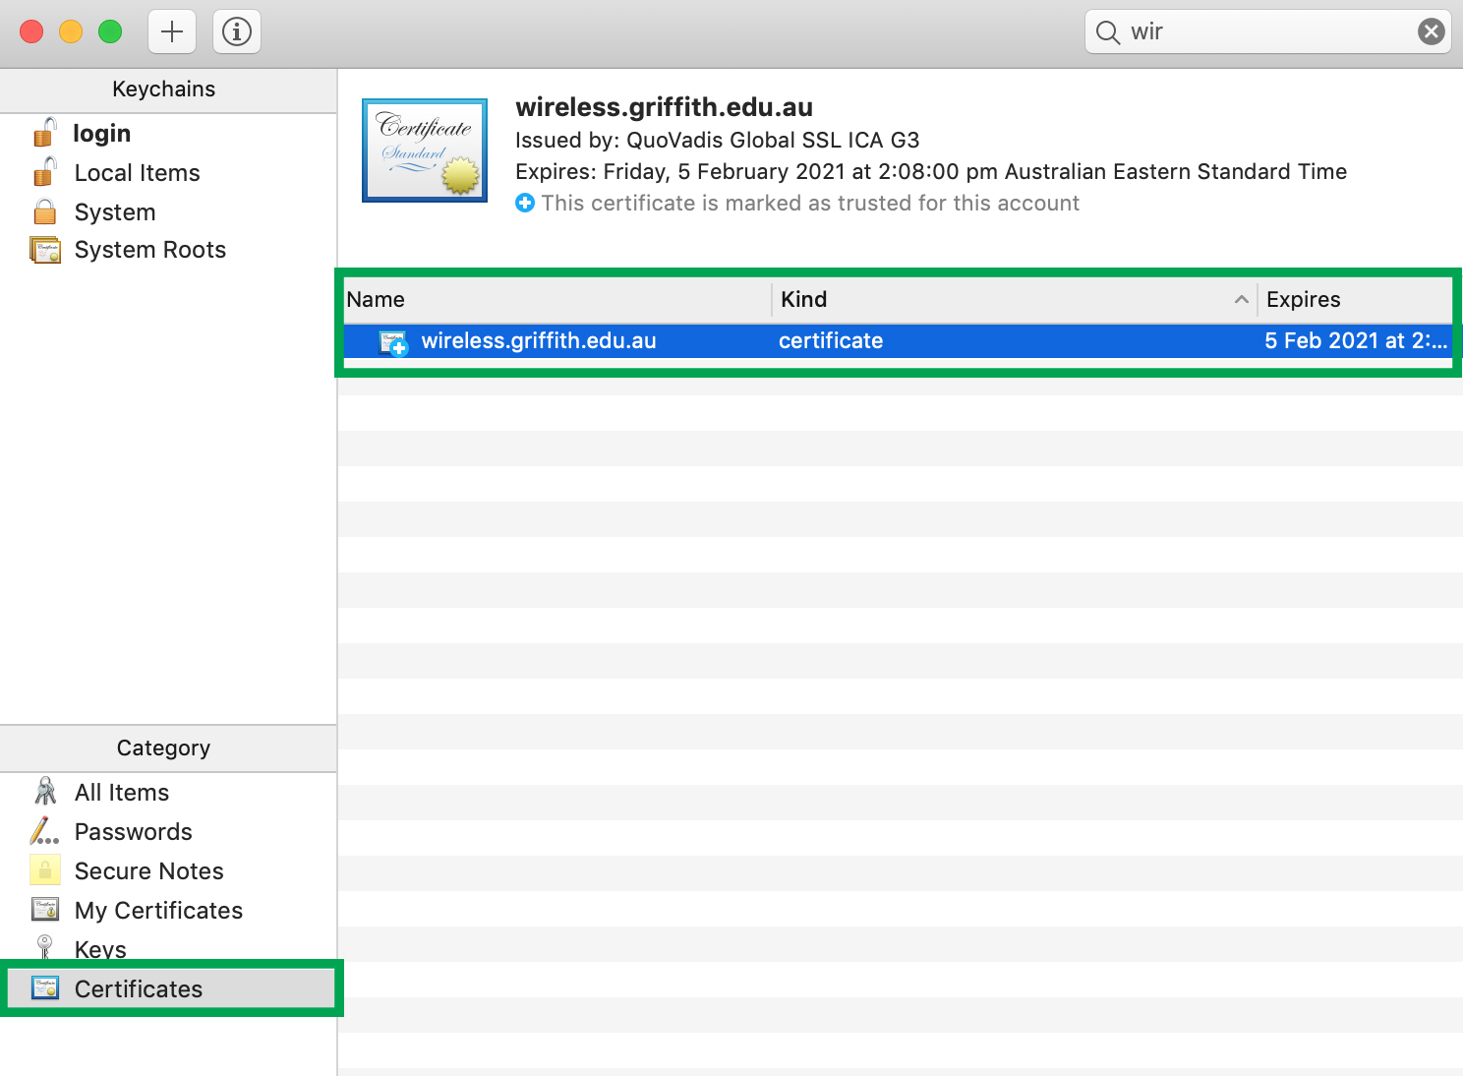The height and width of the screenshot is (1076, 1463).
Task: Click the plus button to add keychain item
Action: click(172, 31)
